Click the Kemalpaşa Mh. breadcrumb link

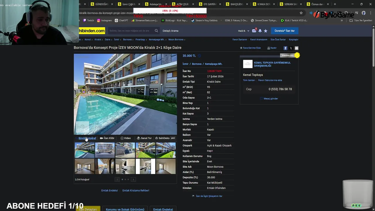[x=156, y=40]
